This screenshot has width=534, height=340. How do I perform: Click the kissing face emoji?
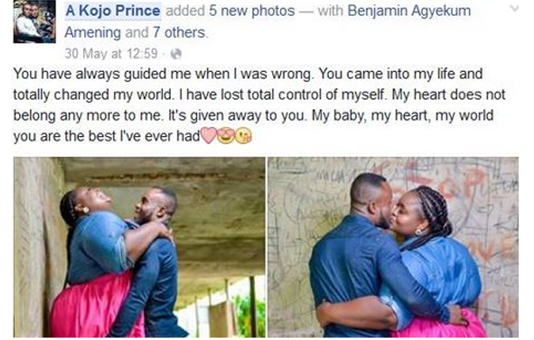point(244,135)
